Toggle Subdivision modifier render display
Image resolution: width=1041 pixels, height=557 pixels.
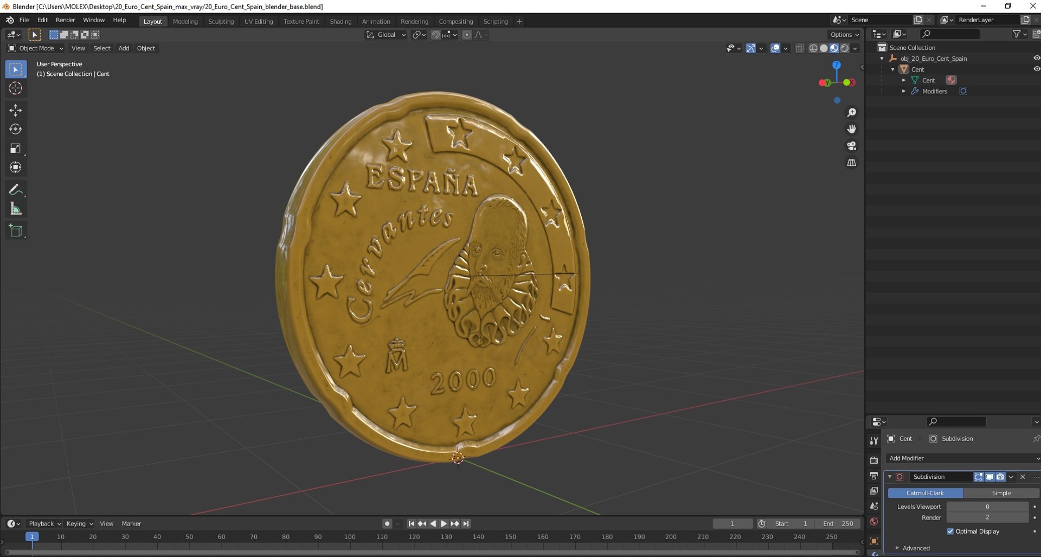(1000, 477)
